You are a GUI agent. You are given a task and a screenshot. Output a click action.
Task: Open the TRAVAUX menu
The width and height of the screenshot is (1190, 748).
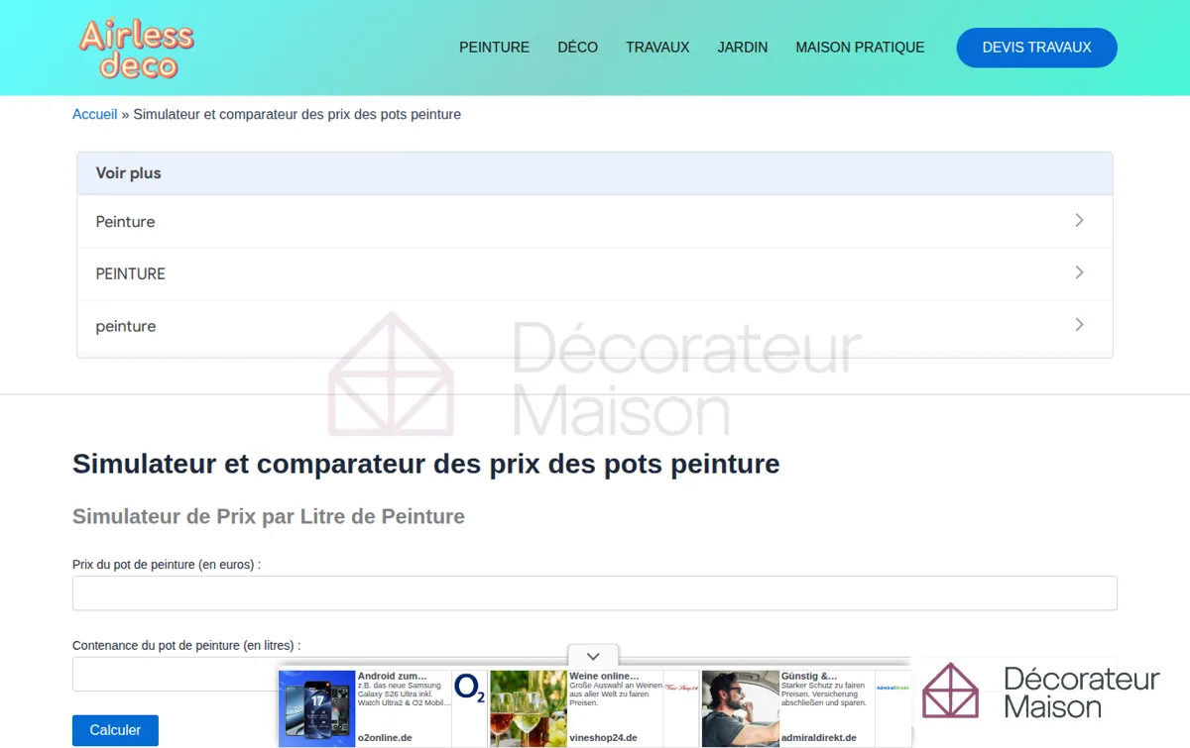(x=657, y=48)
